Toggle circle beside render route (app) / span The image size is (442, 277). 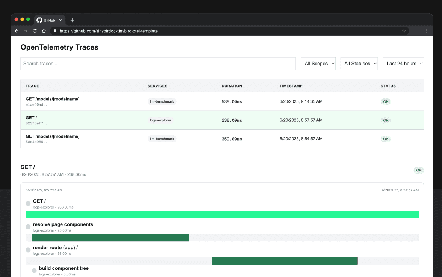tap(28, 250)
